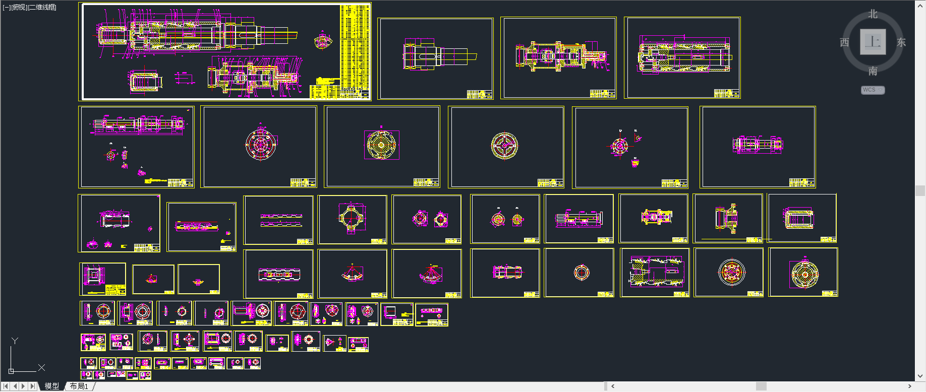Jump to the first layout tab arrow

6,386
